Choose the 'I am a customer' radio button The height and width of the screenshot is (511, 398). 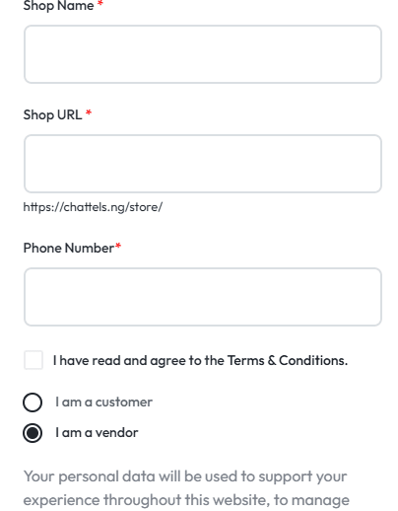33,402
